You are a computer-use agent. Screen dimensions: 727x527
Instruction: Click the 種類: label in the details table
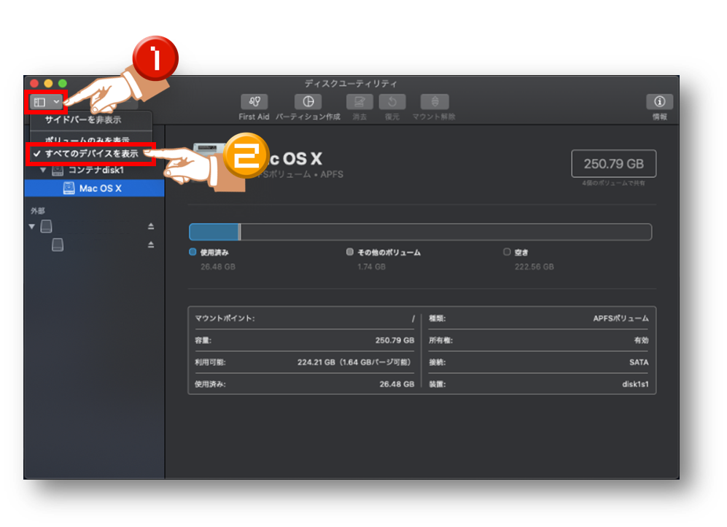pyautogui.click(x=438, y=319)
